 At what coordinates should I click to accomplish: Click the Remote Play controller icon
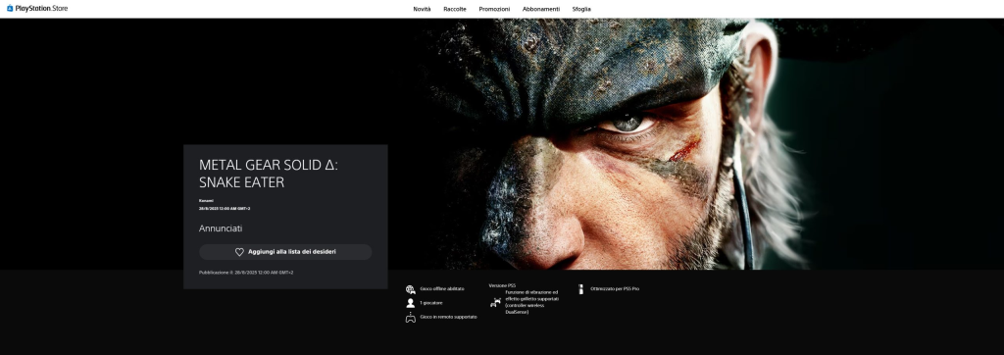(411, 317)
